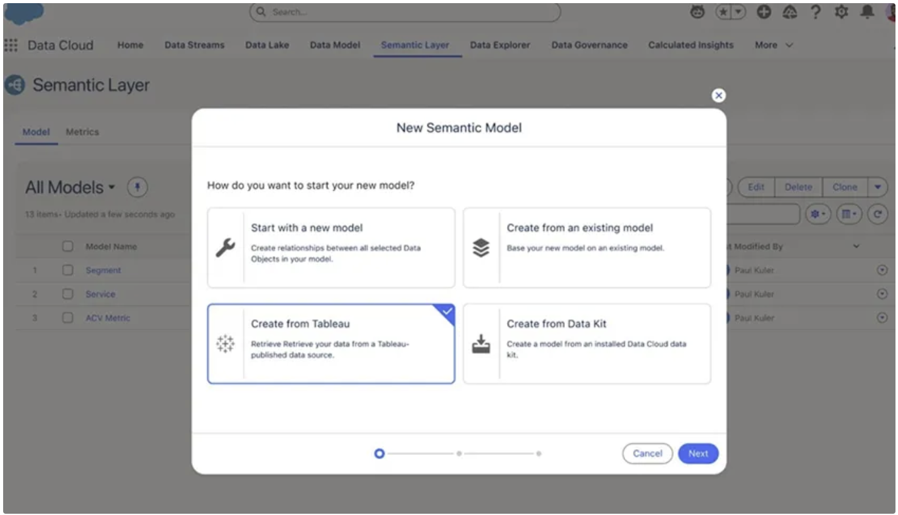Click the list search box above the table
The image size is (898, 515).
[763, 214]
